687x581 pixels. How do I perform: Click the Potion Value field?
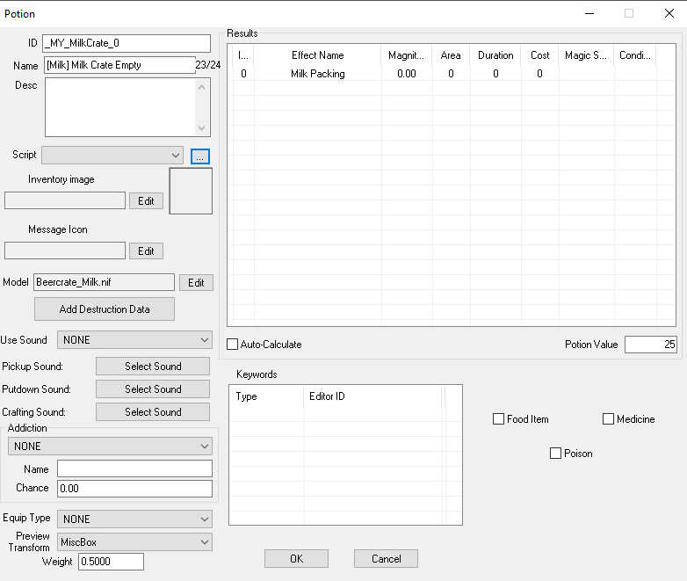pyautogui.click(x=651, y=345)
